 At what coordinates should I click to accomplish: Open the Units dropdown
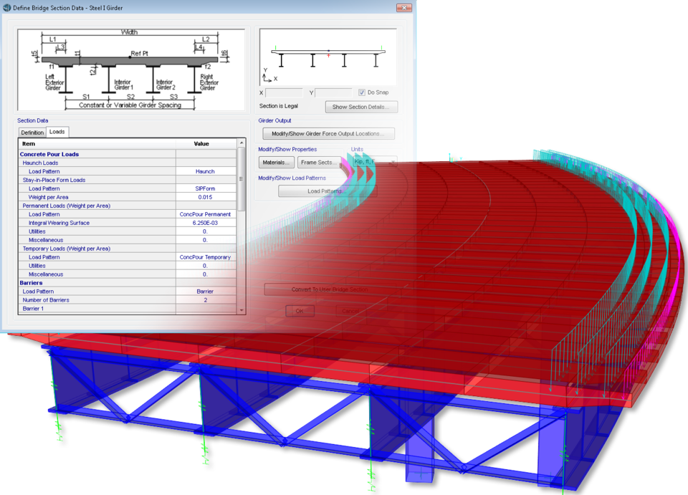click(373, 162)
